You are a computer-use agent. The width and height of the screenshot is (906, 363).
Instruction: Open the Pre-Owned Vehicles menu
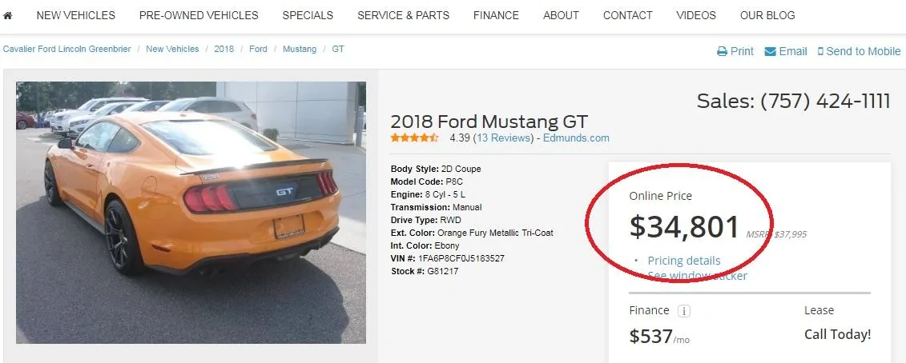199,15
